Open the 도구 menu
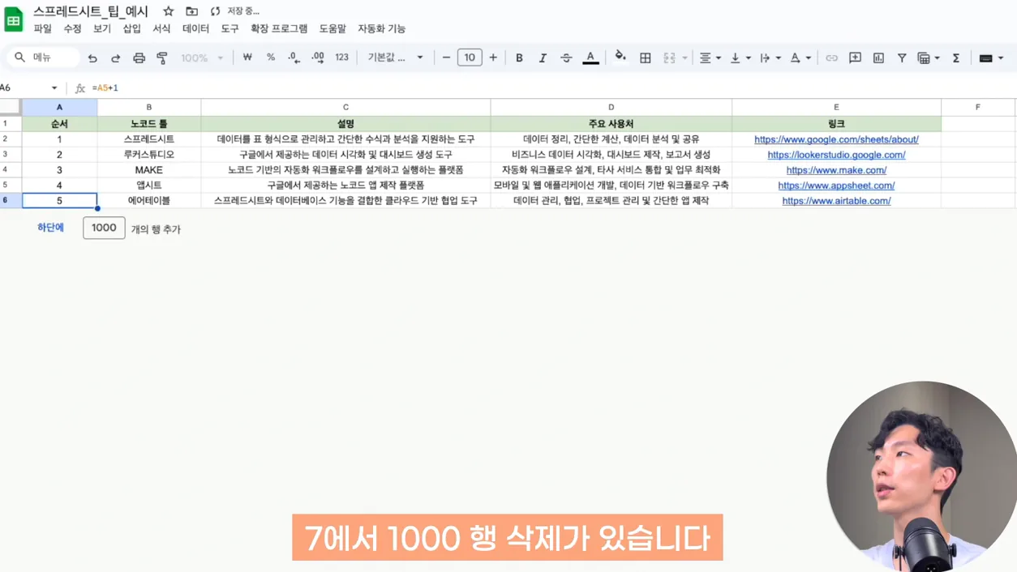This screenshot has width=1017, height=572. coord(230,28)
